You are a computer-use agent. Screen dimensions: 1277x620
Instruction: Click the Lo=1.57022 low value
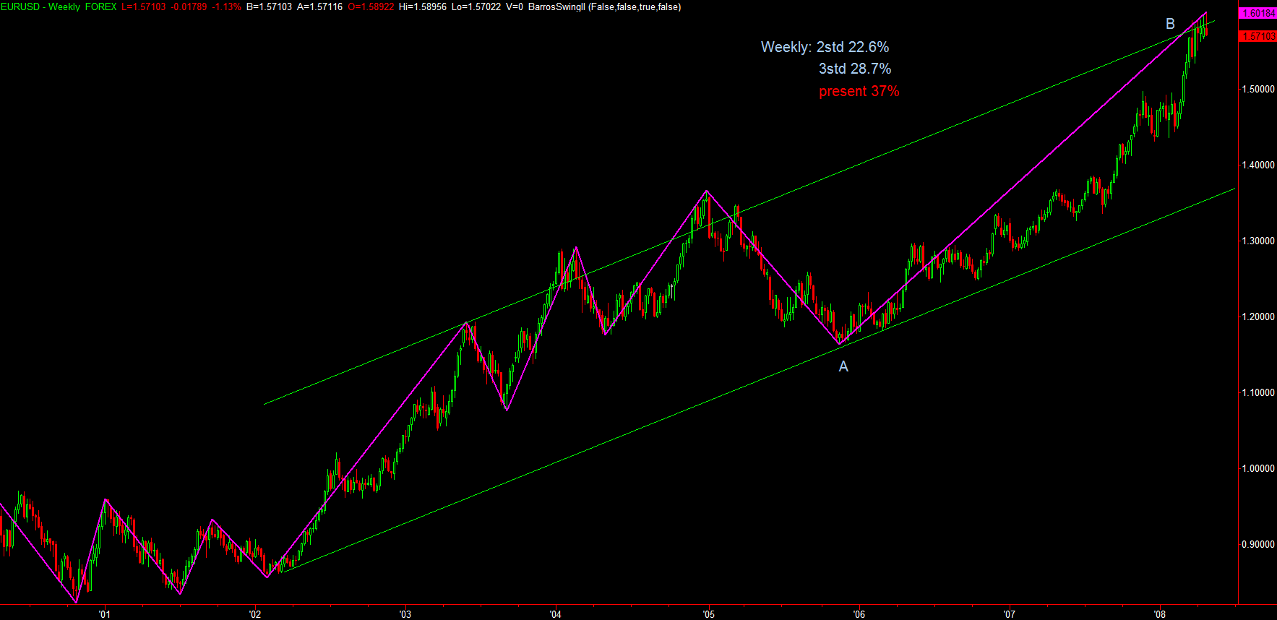click(476, 7)
